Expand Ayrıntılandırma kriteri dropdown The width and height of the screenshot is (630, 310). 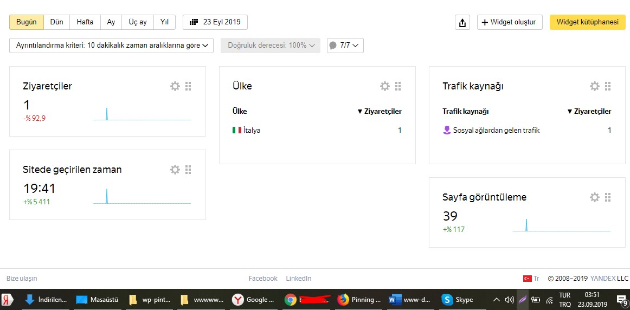(x=111, y=46)
